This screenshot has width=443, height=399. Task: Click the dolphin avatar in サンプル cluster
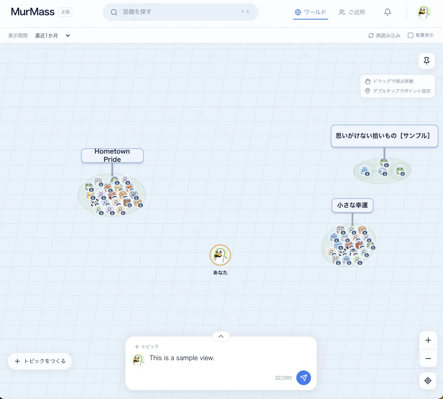click(365, 171)
